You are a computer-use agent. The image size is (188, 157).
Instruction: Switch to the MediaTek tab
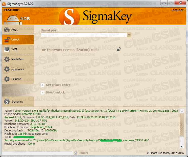point(18,59)
